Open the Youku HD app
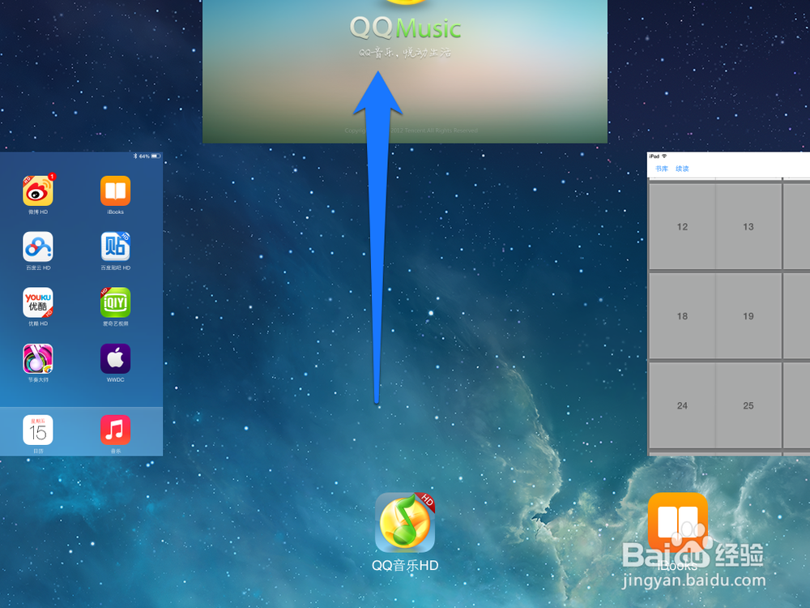Viewport: 810px width, 608px height. (x=38, y=302)
